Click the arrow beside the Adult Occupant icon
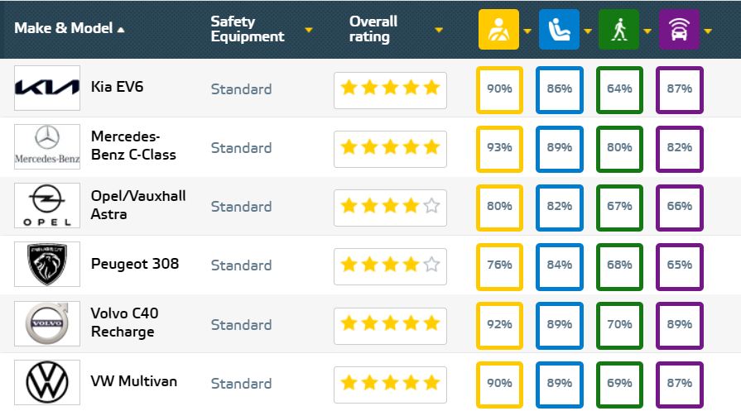 (527, 31)
